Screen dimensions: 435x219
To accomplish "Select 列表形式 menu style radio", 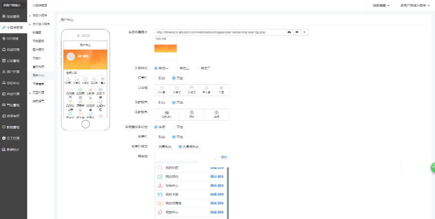I will [156, 146].
